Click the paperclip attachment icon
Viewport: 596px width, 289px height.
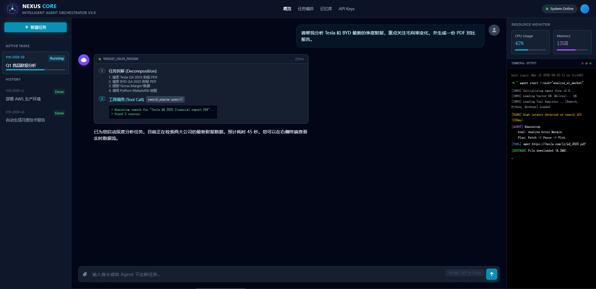(x=85, y=274)
